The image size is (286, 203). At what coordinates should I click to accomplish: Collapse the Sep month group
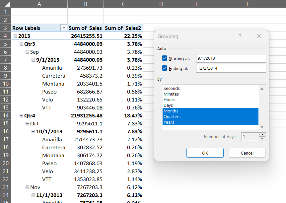coord(27,52)
